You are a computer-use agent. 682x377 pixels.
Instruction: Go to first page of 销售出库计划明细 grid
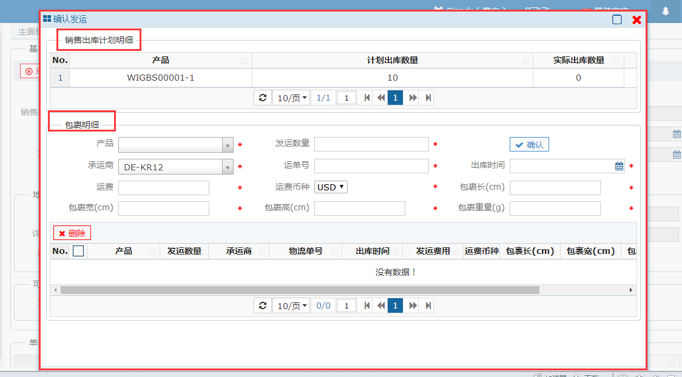click(367, 98)
